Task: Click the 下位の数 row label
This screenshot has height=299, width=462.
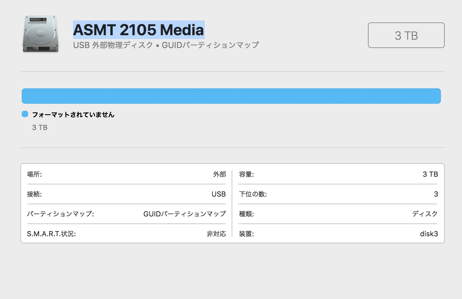Action: point(253,194)
